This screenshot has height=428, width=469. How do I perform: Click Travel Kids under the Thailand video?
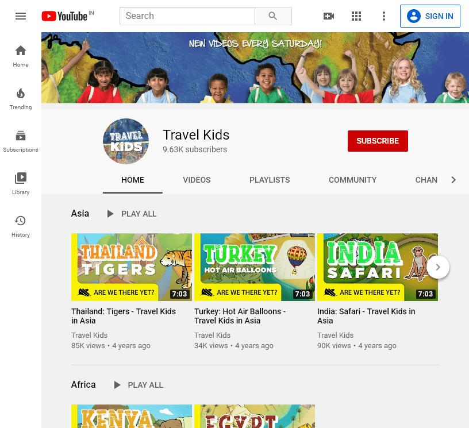click(x=90, y=336)
